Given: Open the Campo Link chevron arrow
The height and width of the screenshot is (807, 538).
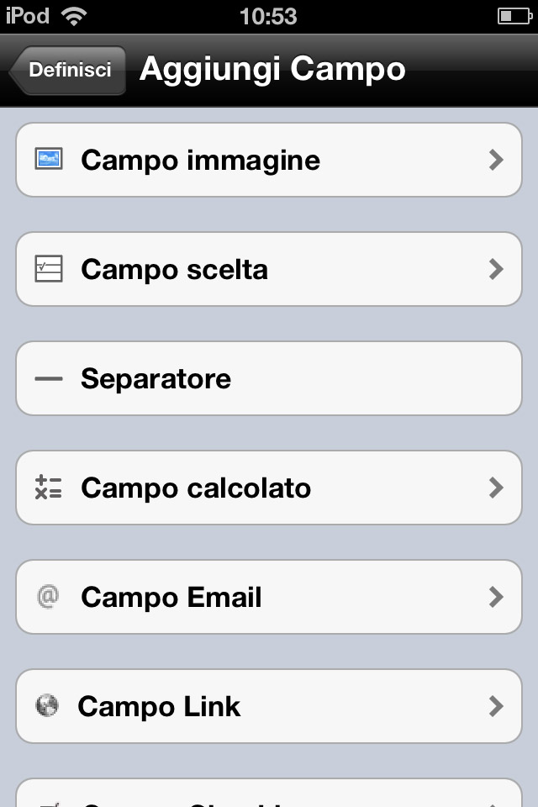Looking at the screenshot, I should 496,706.
